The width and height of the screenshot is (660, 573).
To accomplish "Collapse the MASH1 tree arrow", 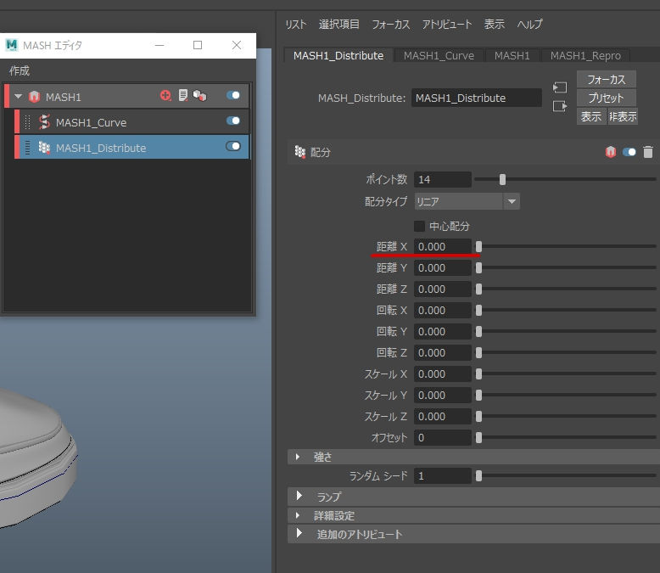I will [x=18, y=97].
